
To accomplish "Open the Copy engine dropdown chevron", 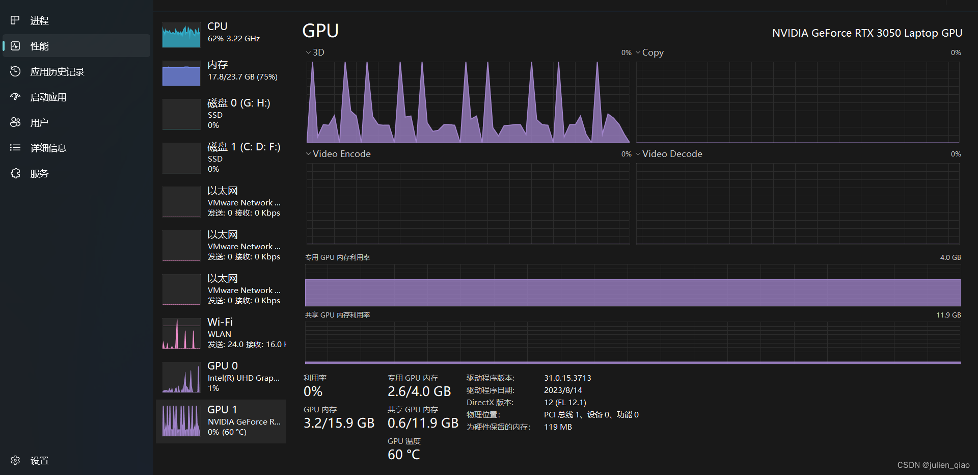I will point(638,52).
